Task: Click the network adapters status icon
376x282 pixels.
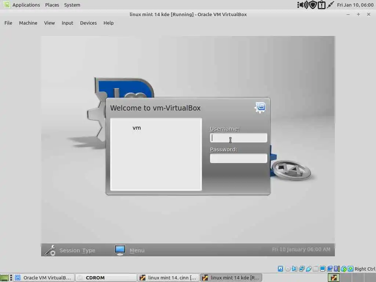Action: pos(301,269)
